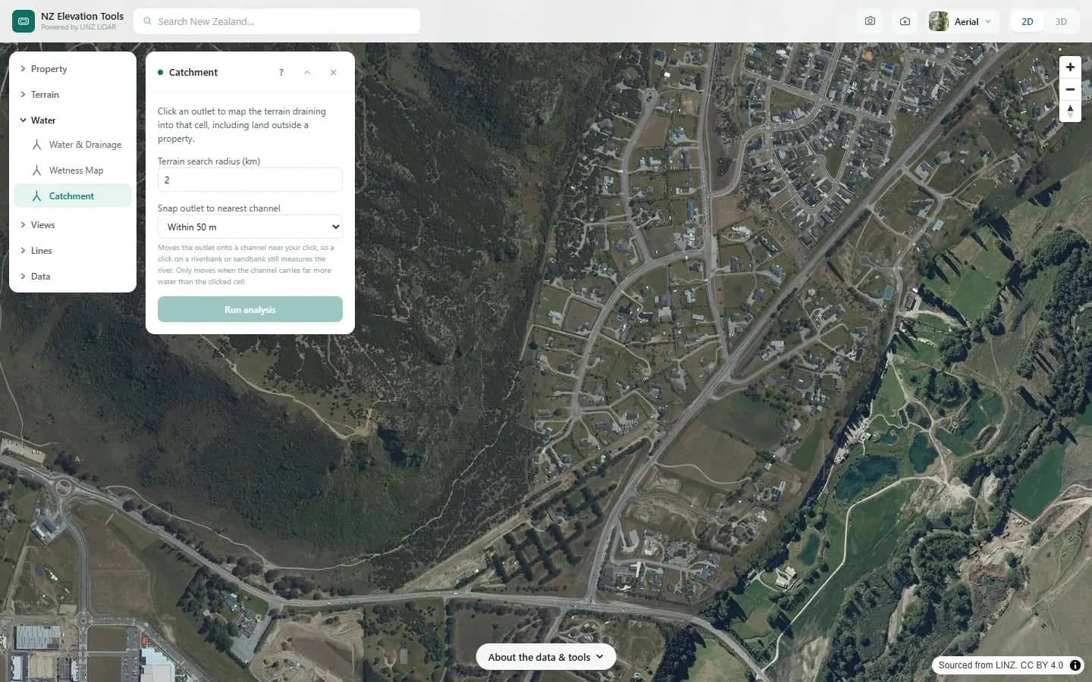Expand the Lines section
The height and width of the screenshot is (682, 1092).
pyautogui.click(x=73, y=251)
